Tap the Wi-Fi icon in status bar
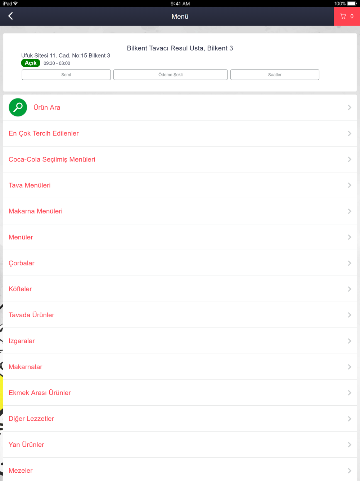Screen dimensions: 360x481 point(15,4)
